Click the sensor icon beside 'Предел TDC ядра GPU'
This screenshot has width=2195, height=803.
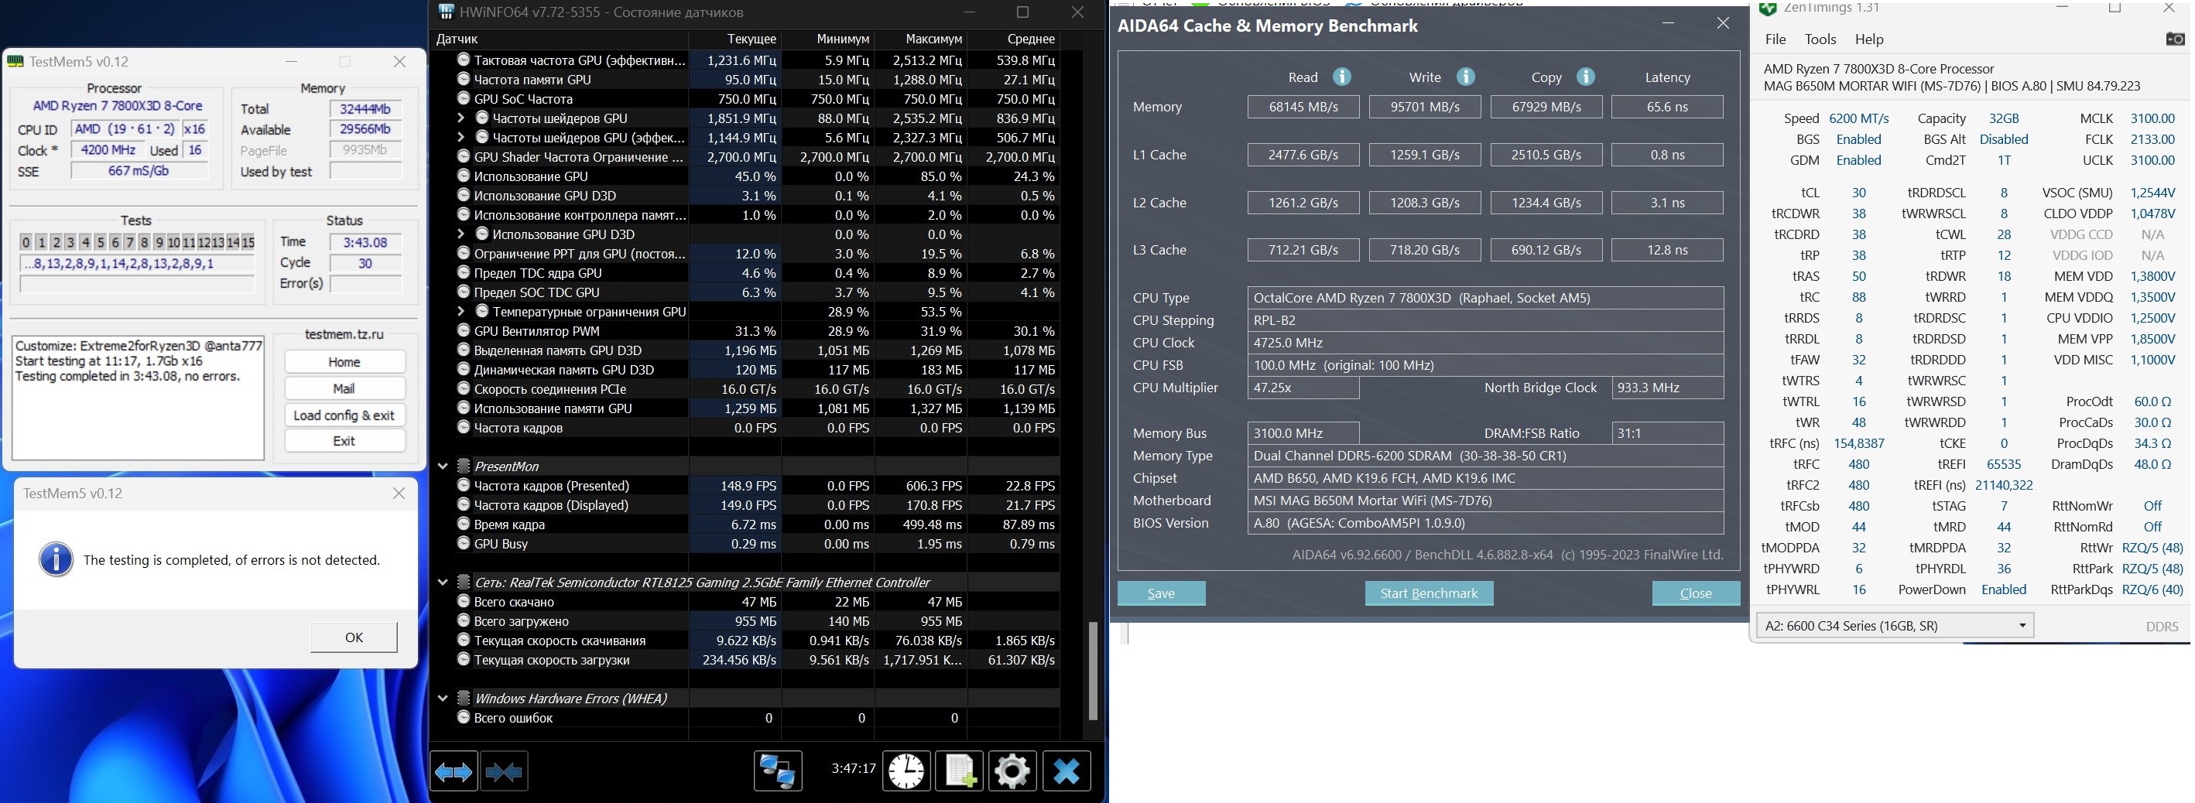[x=464, y=272]
